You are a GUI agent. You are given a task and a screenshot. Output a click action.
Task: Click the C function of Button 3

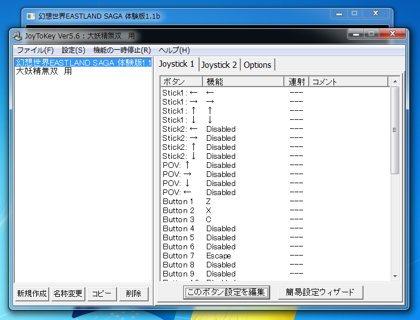[x=209, y=220]
